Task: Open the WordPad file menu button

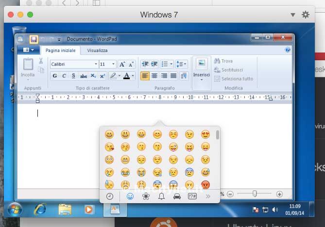Action: (x=28, y=50)
